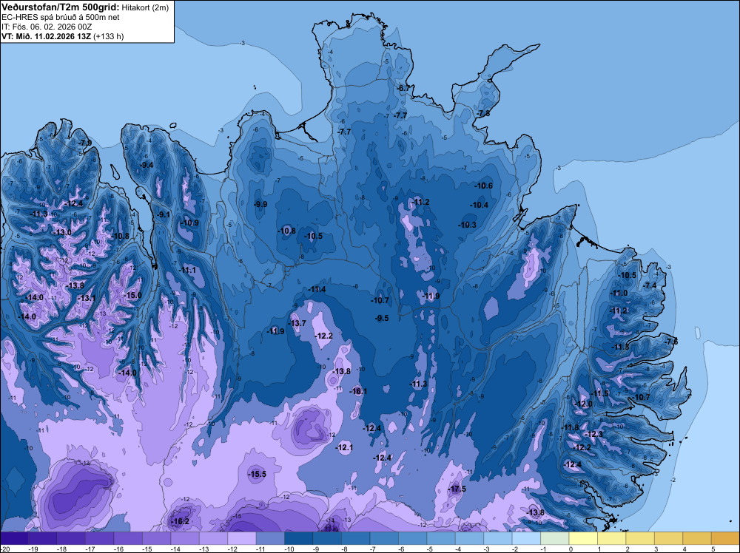
Task: Click the -7.6 temperature value
Action: click(x=671, y=342)
